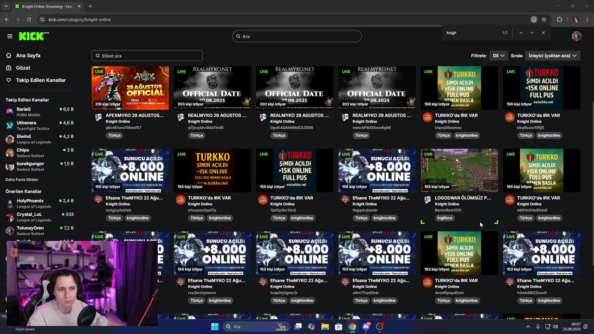
Task: Open channel avatar for qkc461aml19lwof57 stream
Action: point(98,117)
